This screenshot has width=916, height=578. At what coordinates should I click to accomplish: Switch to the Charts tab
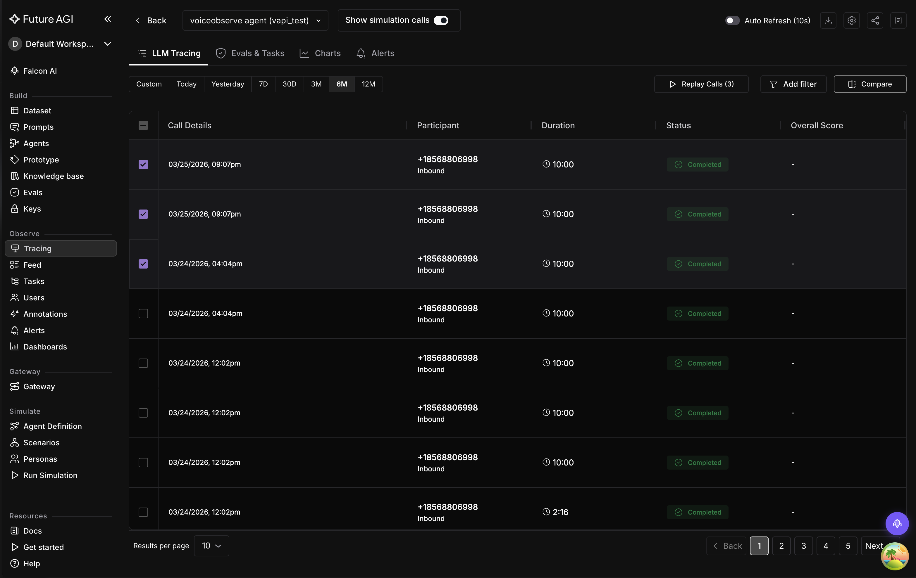320,53
